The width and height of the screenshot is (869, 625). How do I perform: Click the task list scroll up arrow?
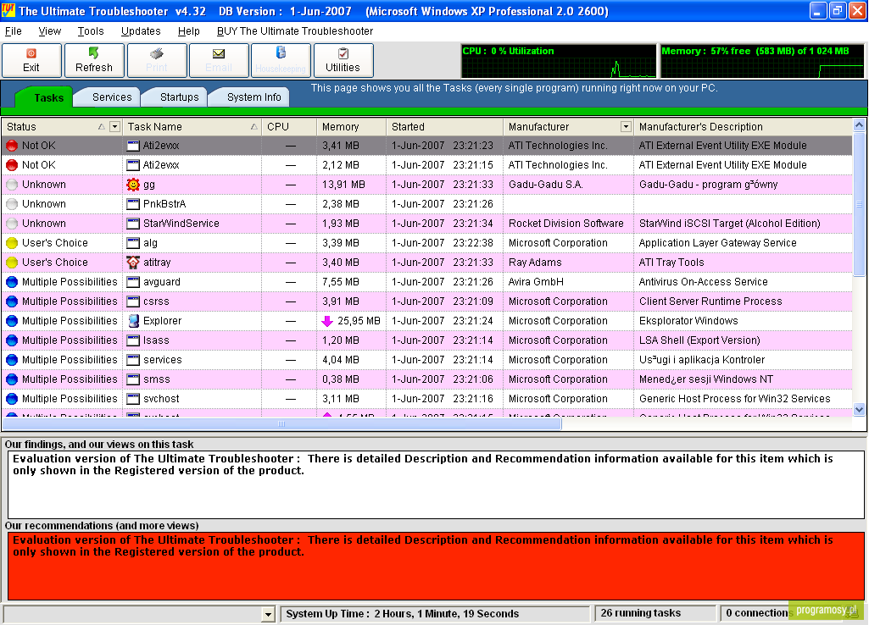[859, 125]
